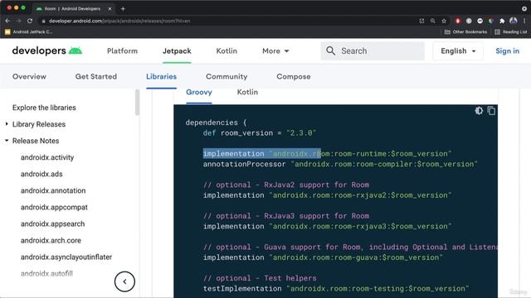Open the androidx.ads release notes
The width and height of the screenshot is (531, 298).
tap(41, 174)
